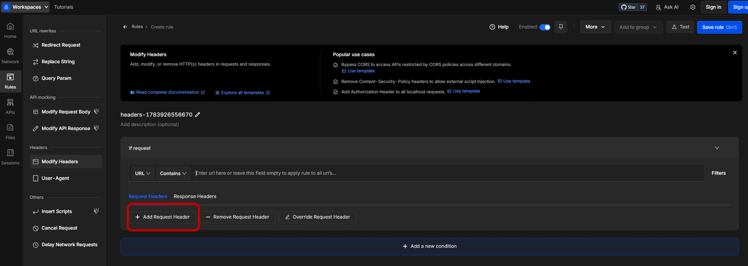Open Read complete documentation link
Screen dimensions: 748x266
pos(167,93)
